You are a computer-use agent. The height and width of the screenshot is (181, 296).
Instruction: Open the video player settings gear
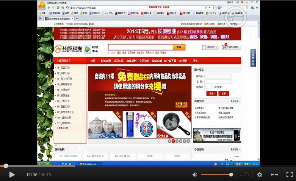point(260,175)
